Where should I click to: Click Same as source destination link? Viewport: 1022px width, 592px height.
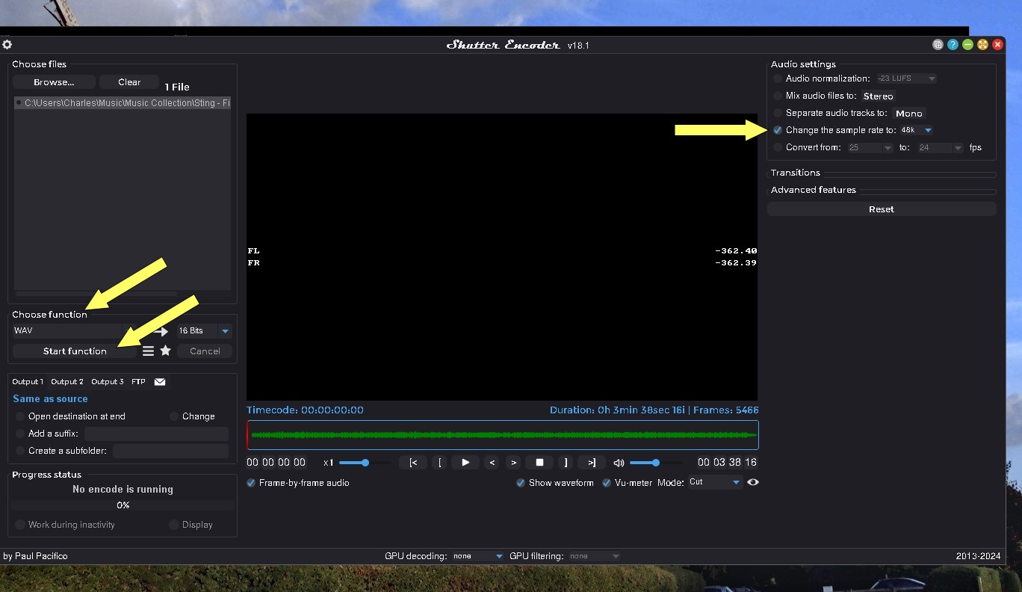(x=50, y=399)
